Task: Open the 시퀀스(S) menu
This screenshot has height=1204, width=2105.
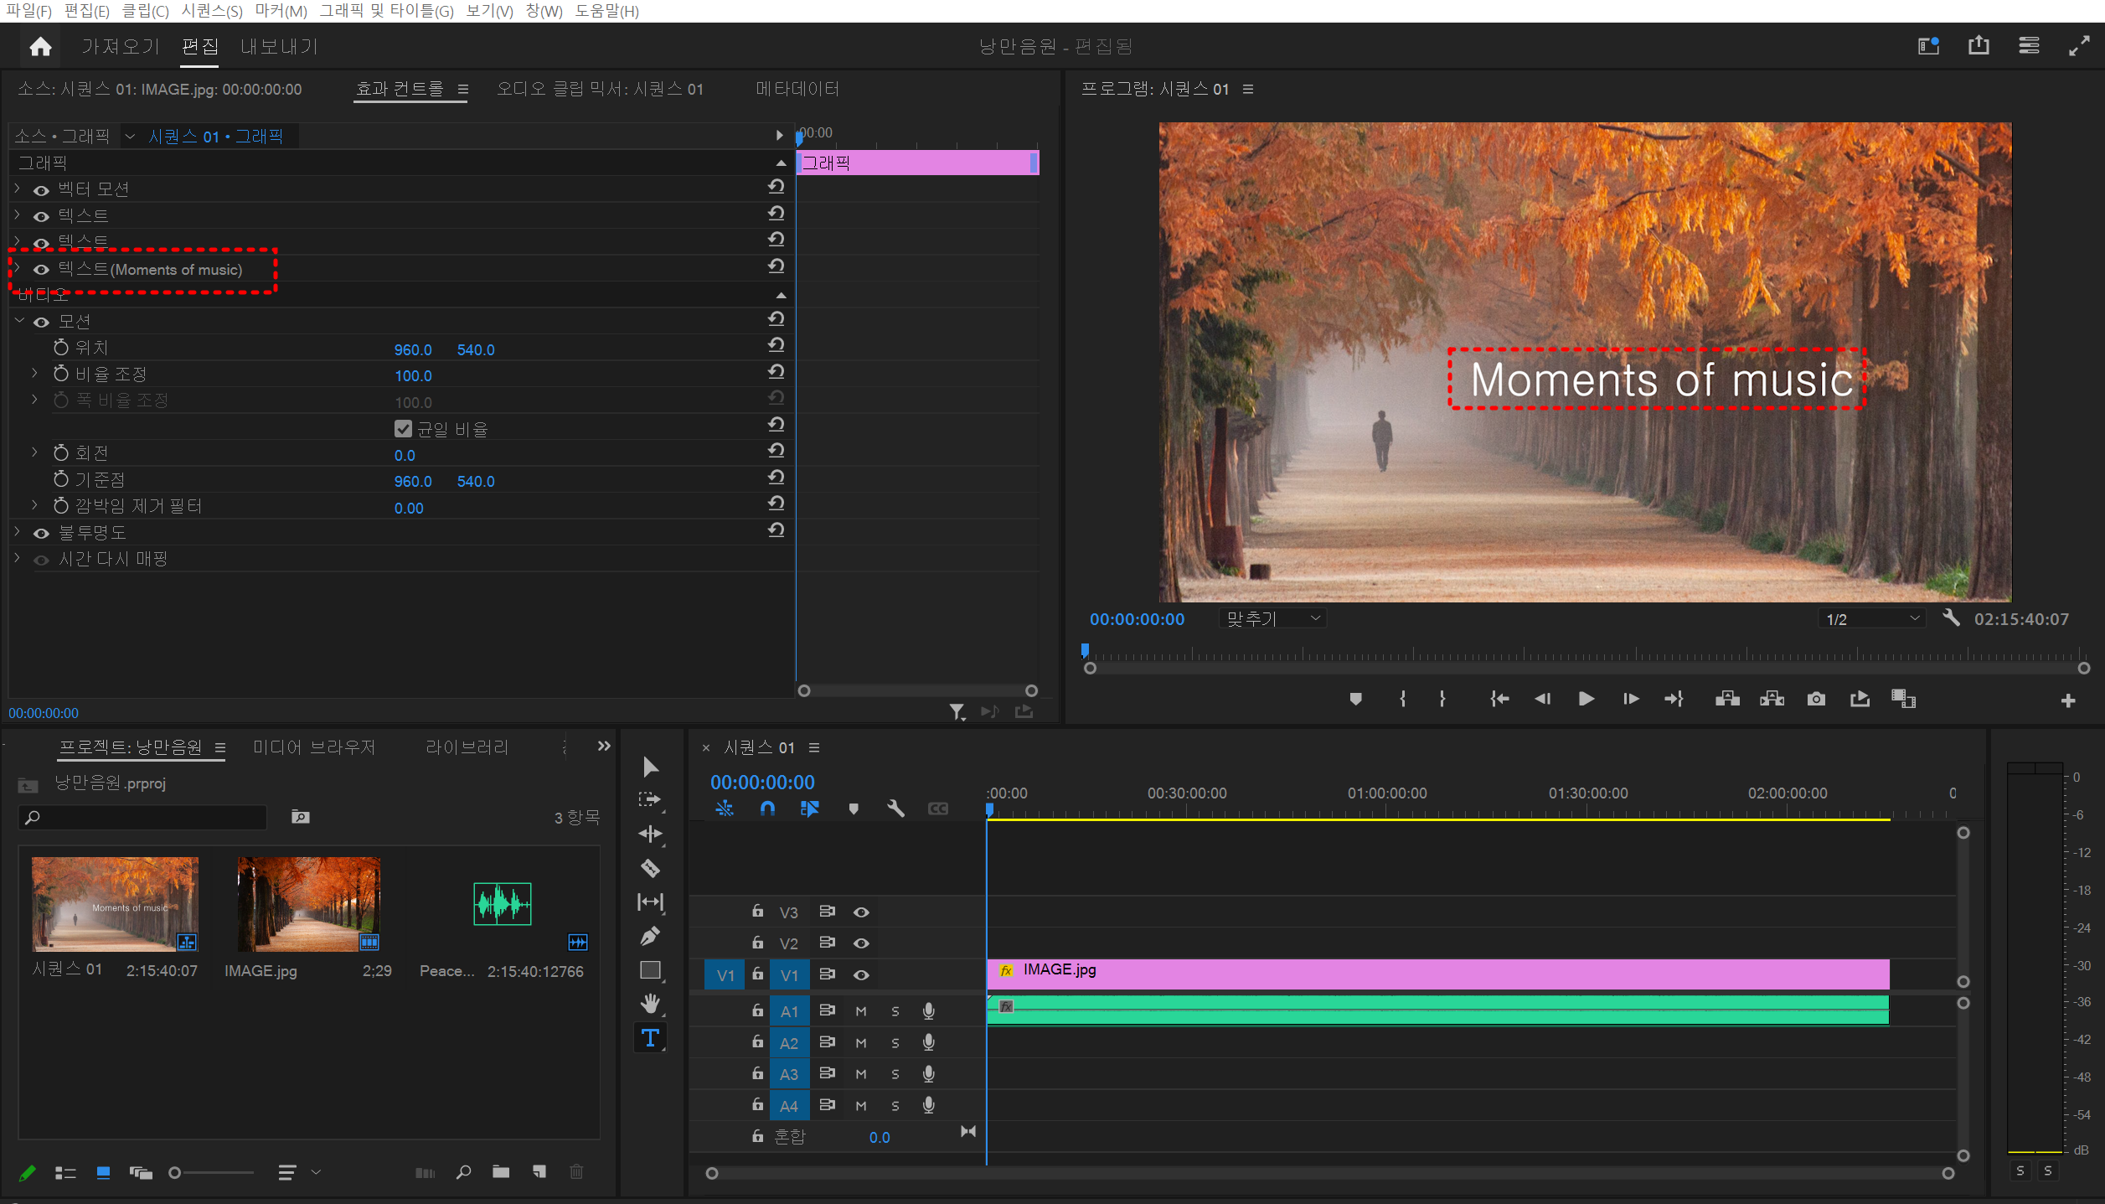Action: (x=211, y=11)
